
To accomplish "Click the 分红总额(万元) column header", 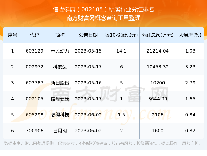I will pos(158,35).
